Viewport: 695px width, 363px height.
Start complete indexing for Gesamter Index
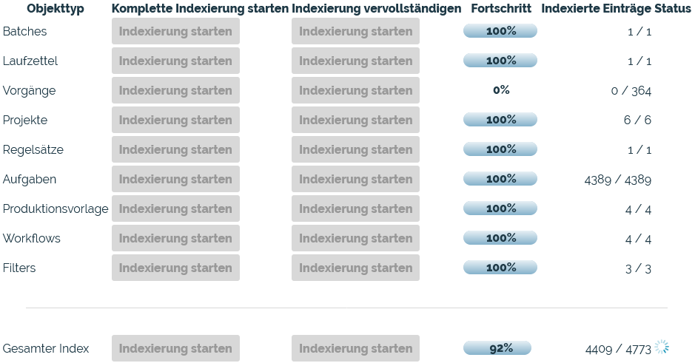[x=175, y=348]
